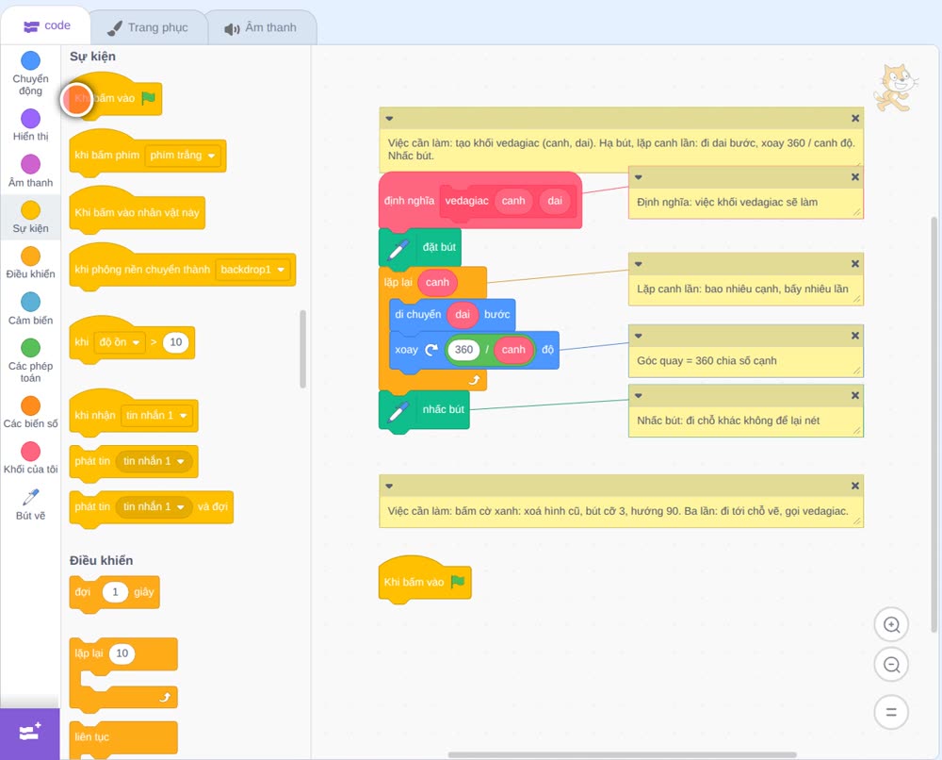The width and height of the screenshot is (942, 760).
Task: Close the 'Lặp canh lần' comment
Action: pos(855,264)
